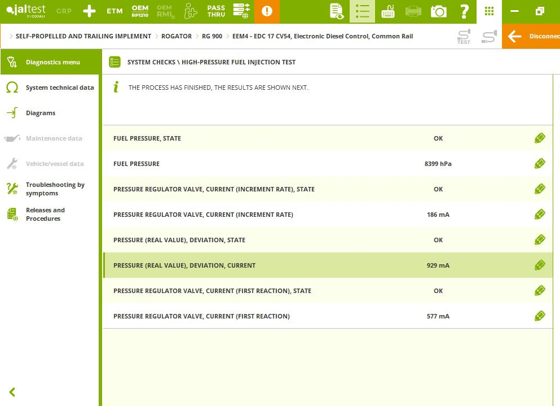Open the report view document icon
Screen dimensions: 560x406
(337, 11)
